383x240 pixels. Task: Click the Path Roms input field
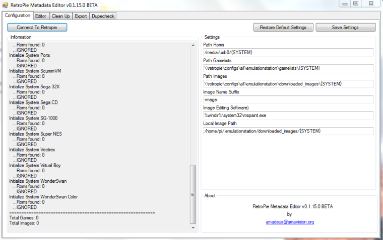click(287, 52)
